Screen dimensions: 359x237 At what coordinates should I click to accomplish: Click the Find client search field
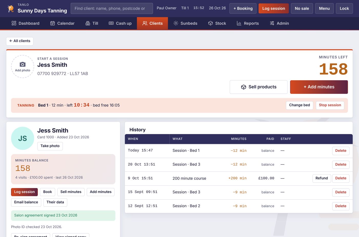coord(112,8)
